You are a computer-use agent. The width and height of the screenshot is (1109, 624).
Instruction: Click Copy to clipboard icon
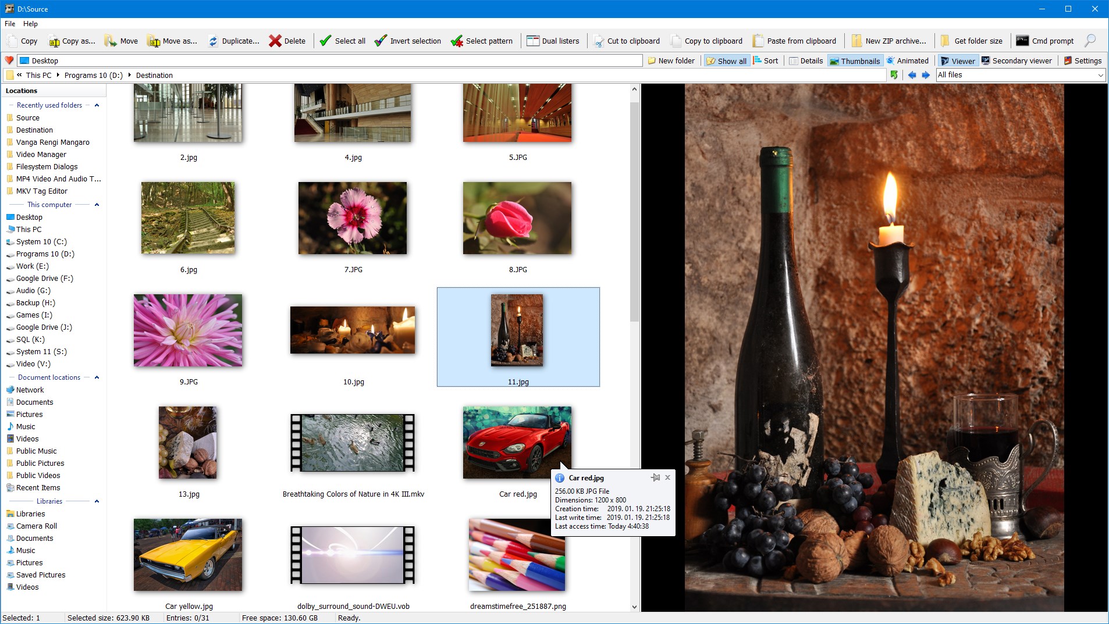pyautogui.click(x=676, y=41)
